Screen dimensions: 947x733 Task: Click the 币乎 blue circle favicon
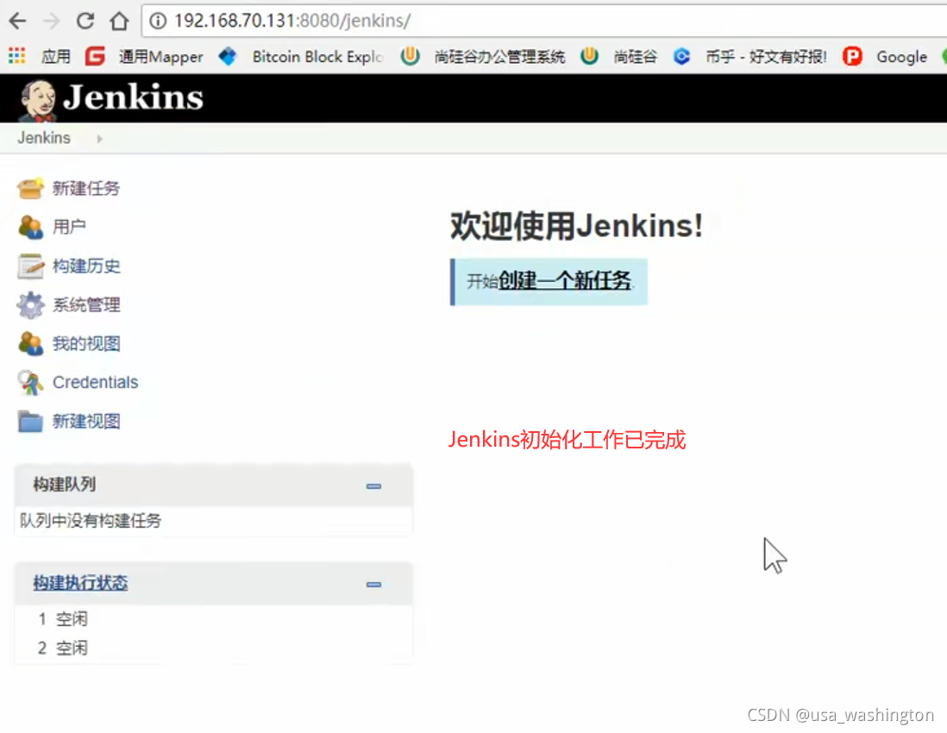682,56
